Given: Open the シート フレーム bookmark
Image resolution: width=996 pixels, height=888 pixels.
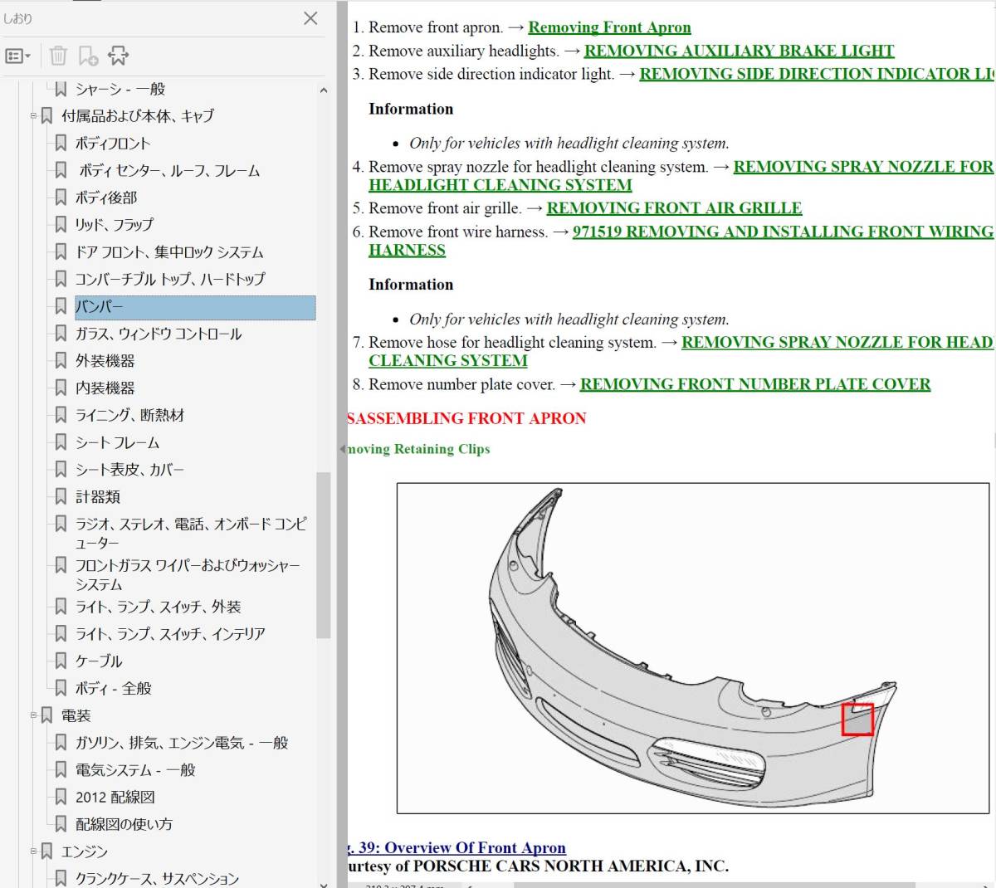Looking at the screenshot, I should (117, 442).
